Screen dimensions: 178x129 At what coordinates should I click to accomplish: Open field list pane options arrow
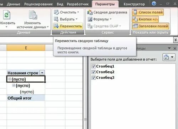point(169,48)
